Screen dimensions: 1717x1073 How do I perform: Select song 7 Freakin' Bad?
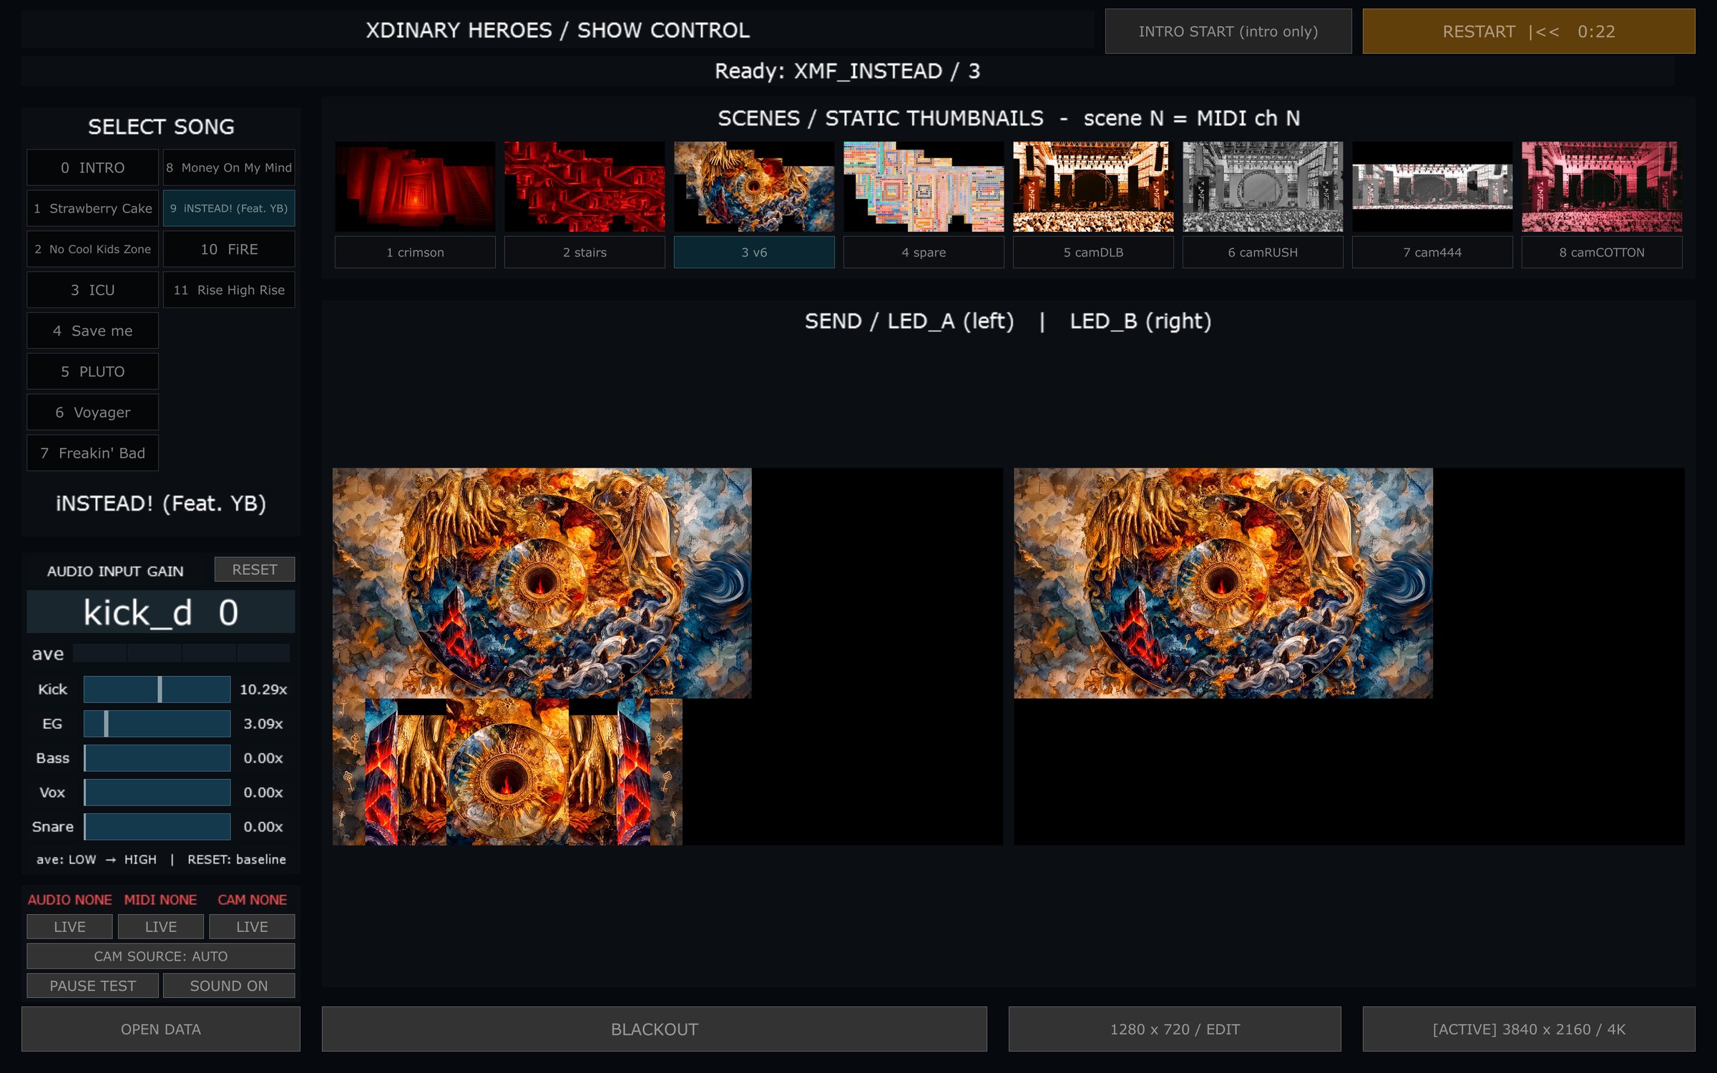92,454
